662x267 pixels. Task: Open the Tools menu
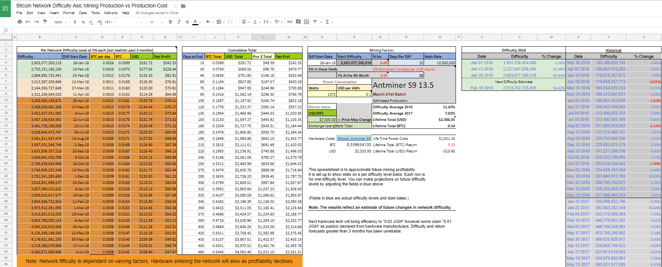[x=95, y=13]
